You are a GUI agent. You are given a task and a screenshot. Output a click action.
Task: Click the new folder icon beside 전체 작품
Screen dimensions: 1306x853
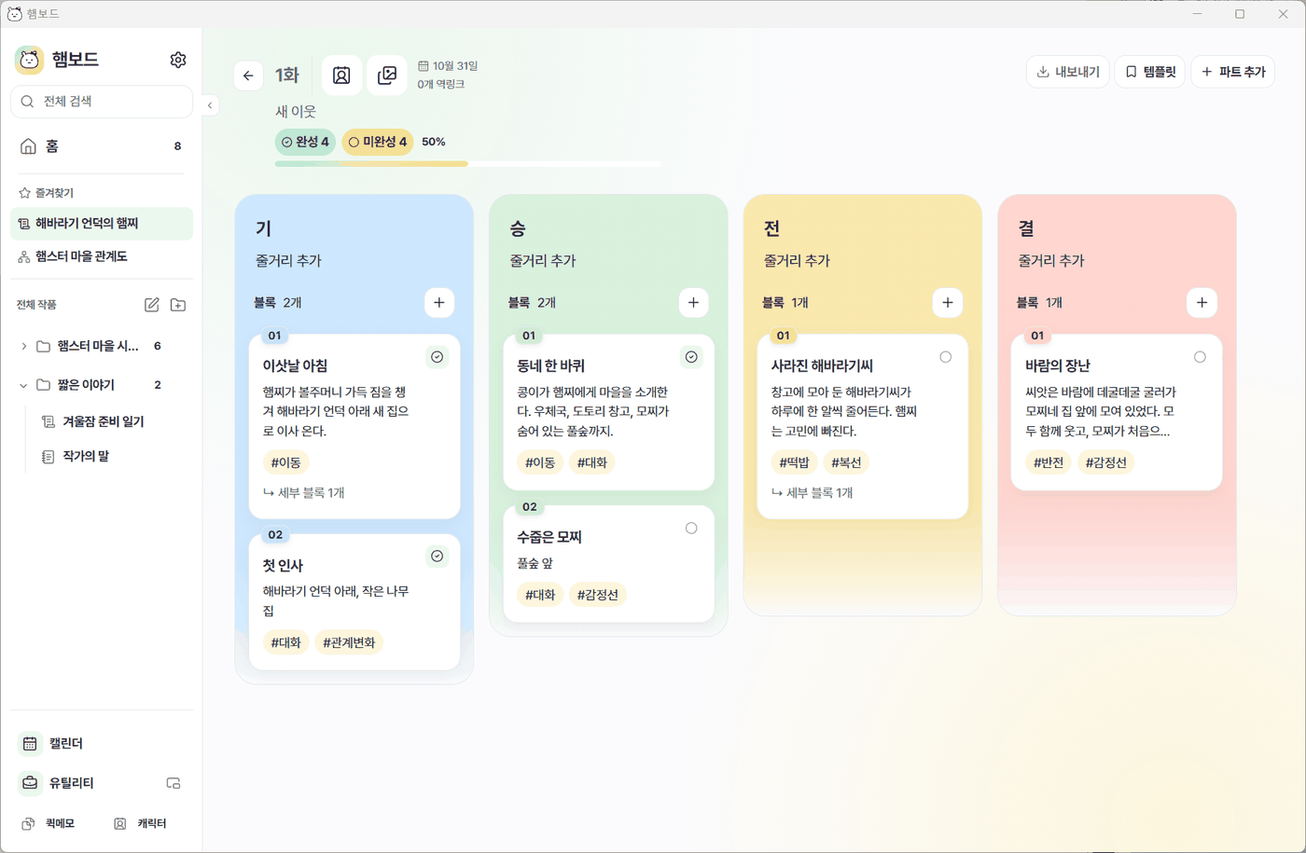[x=178, y=305]
